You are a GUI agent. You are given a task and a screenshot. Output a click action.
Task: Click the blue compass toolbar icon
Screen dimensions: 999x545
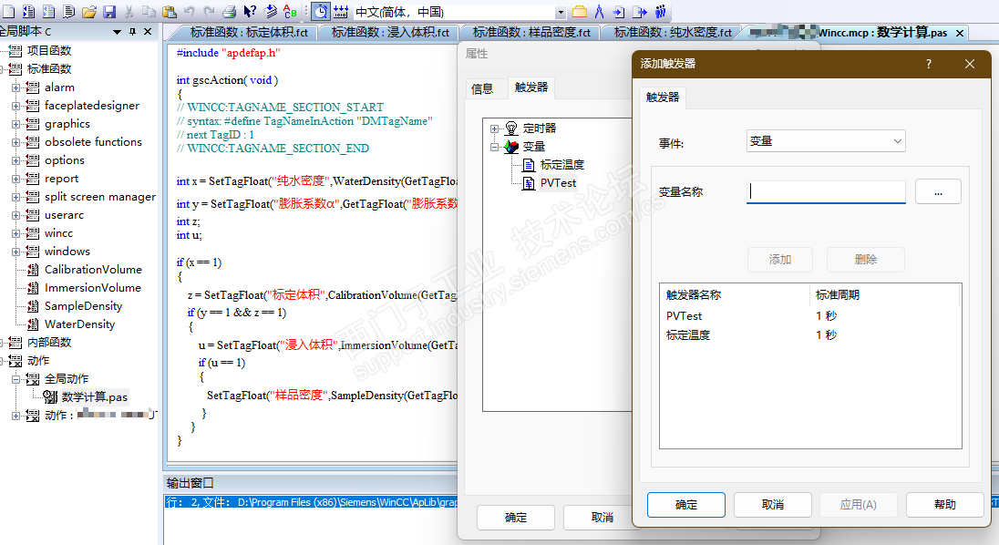[x=599, y=12]
